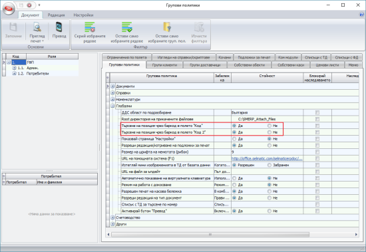This screenshot has width=366, height=252.
Task: Click the red stop icon in quick access toolbar
Action: pyautogui.click(x=29, y=5)
